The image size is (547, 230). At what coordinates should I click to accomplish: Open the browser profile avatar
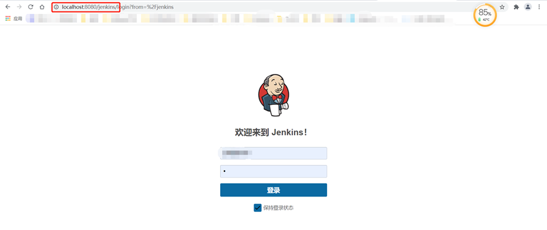[528, 7]
